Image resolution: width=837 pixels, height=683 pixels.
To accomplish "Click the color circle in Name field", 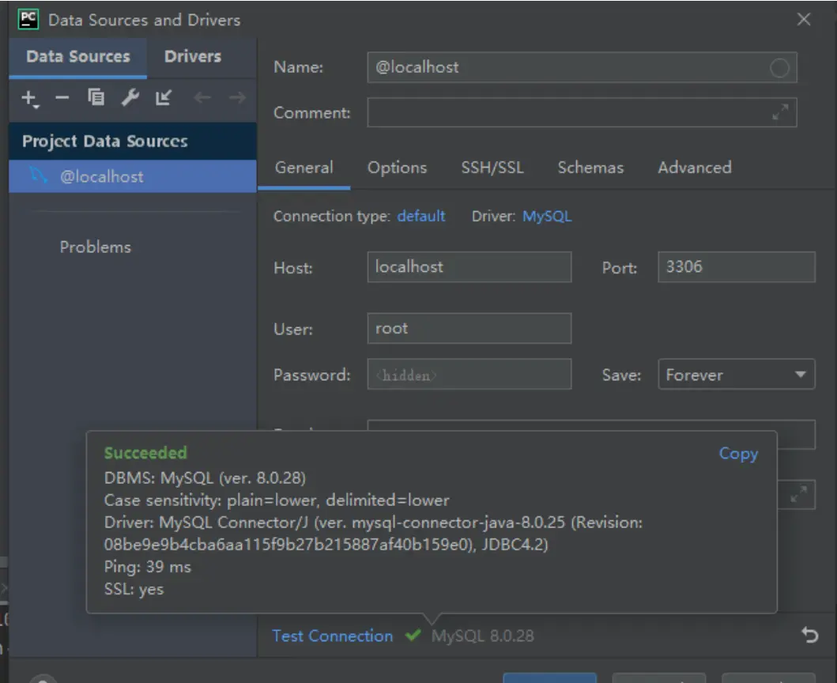I will [x=779, y=68].
